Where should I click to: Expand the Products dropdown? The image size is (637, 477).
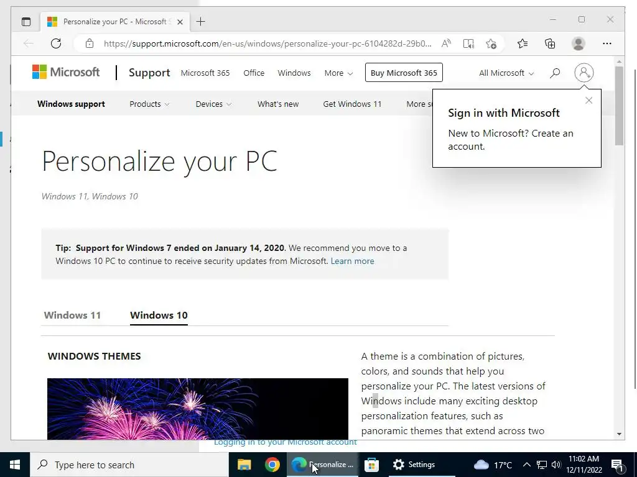click(x=149, y=104)
